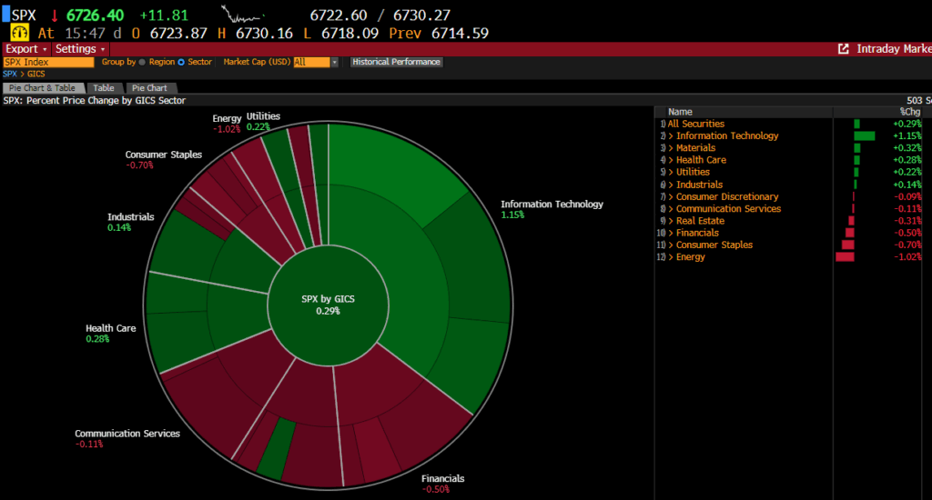Select the Region radio button
Screen dimensions: 932x500
click(x=142, y=62)
